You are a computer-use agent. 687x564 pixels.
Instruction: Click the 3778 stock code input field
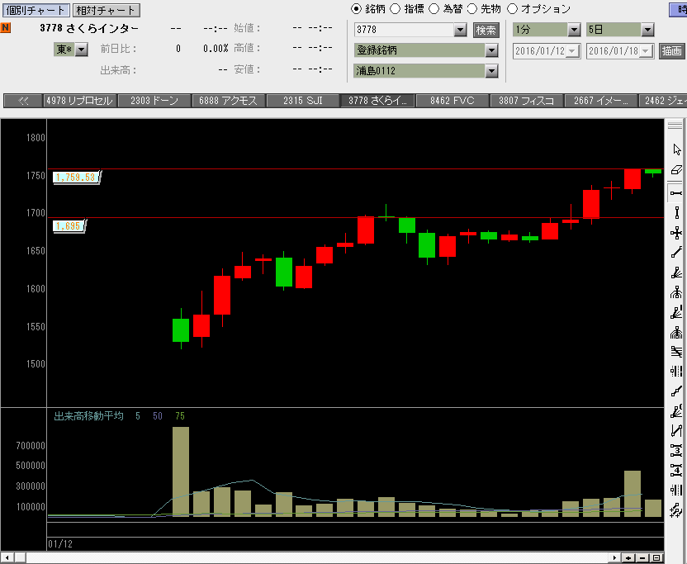(x=404, y=30)
